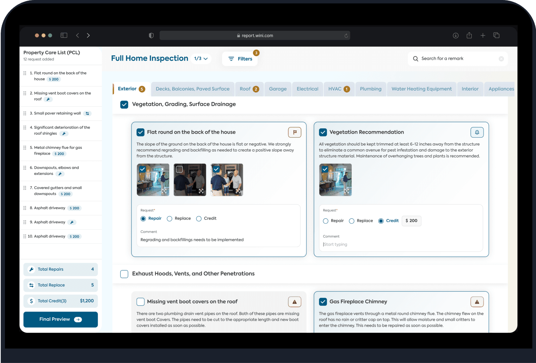Click the Total Credit(3) summary
The image size is (536, 363).
pos(61,301)
